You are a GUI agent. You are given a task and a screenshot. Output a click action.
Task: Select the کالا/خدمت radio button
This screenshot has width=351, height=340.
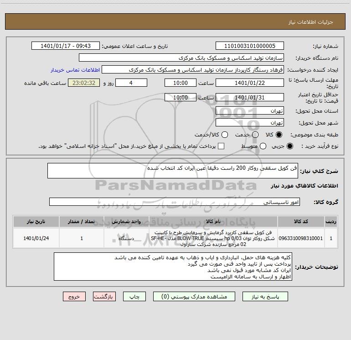pos(225,135)
